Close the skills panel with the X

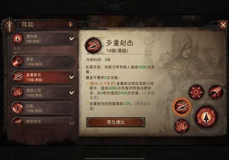(x=223, y=25)
